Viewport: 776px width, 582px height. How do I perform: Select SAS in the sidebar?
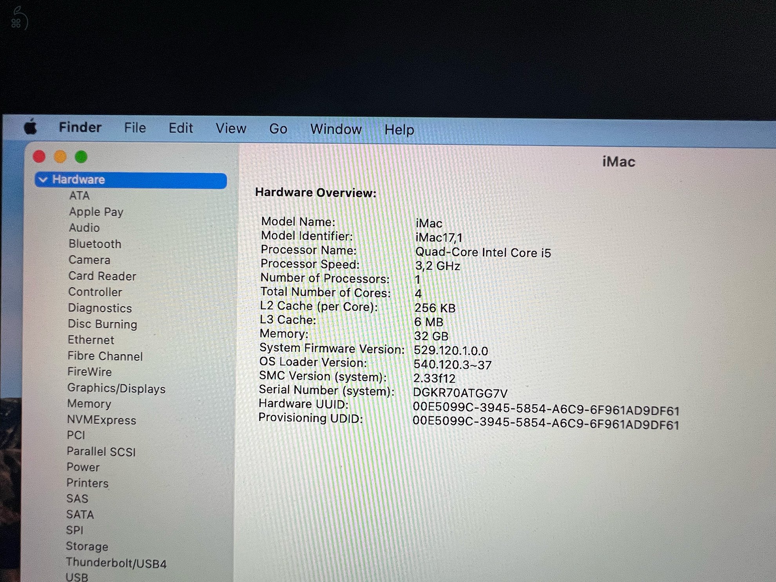[x=77, y=499]
